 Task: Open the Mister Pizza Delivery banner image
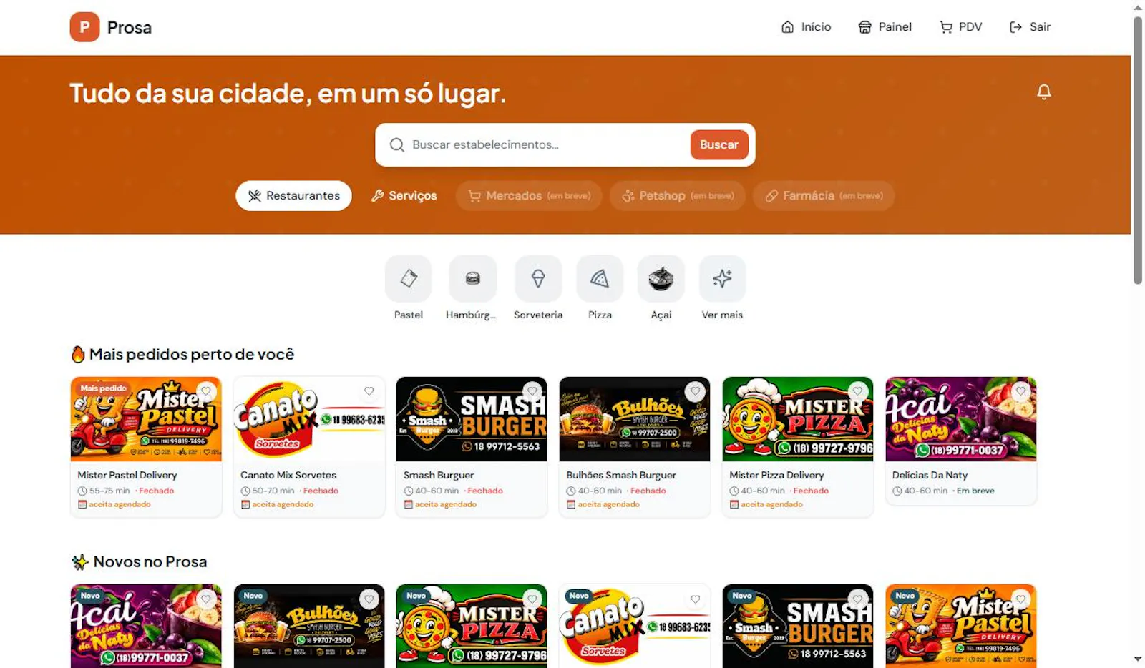tap(798, 419)
